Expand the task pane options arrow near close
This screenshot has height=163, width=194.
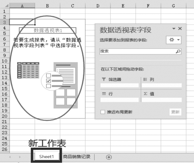click(x=174, y=28)
